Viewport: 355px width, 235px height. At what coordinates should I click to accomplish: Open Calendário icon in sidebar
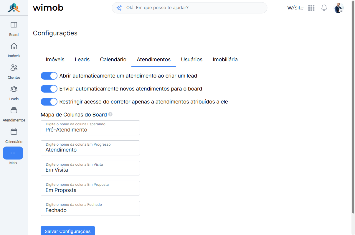14,132
